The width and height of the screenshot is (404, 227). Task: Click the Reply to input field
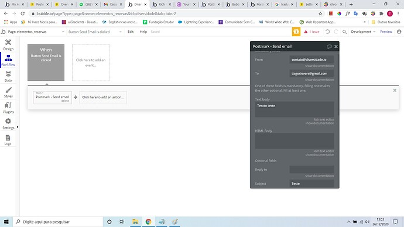[x=311, y=169]
